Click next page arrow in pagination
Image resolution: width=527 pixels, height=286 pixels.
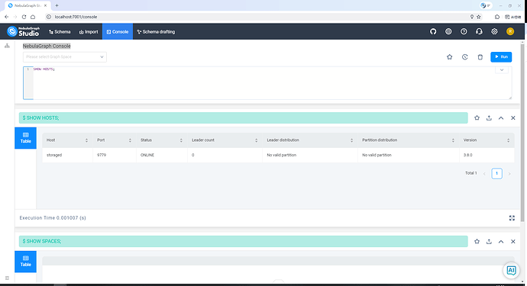509,174
